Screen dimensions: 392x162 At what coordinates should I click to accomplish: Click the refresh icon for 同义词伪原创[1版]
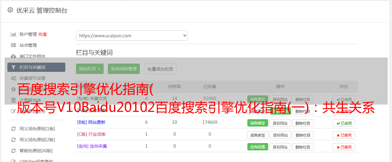[13, 129]
